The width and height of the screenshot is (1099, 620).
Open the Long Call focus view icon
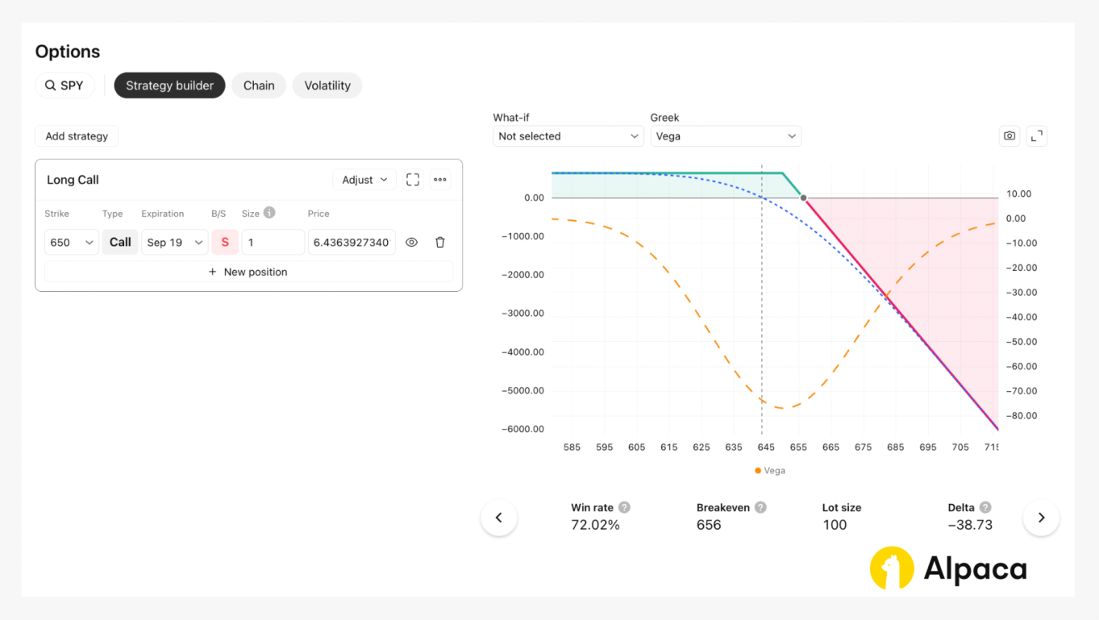[x=412, y=179]
